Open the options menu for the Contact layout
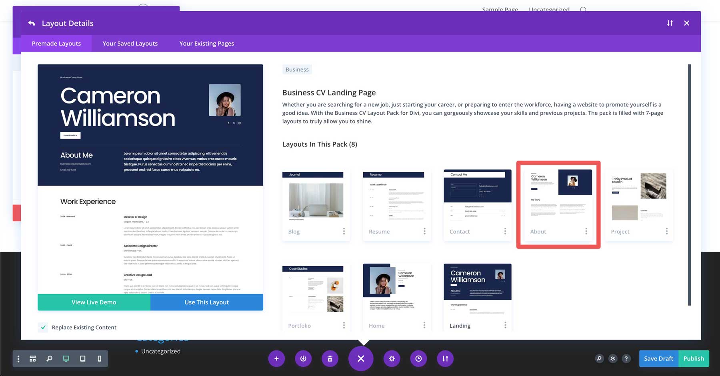720x376 pixels. (x=505, y=231)
